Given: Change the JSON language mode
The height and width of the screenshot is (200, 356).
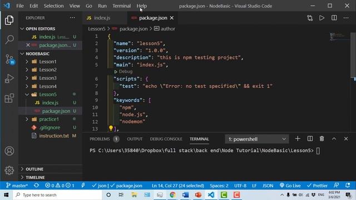Looking at the screenshot, I should [x=268, y=186].
